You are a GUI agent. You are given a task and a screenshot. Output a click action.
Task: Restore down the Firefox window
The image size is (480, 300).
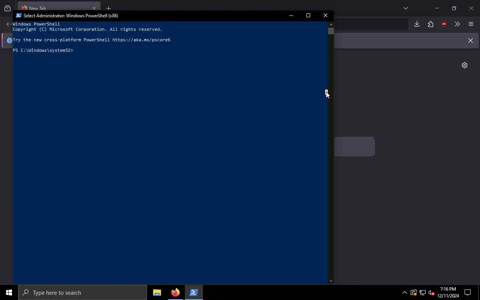tap(454, 8)
